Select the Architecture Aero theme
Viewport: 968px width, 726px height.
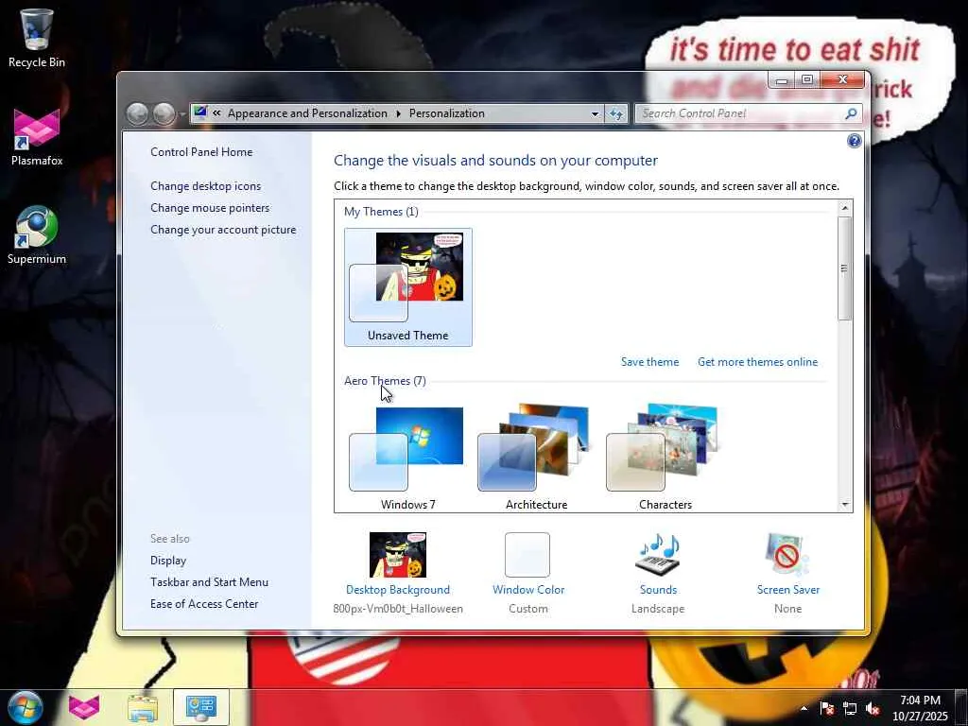point(537,458)
